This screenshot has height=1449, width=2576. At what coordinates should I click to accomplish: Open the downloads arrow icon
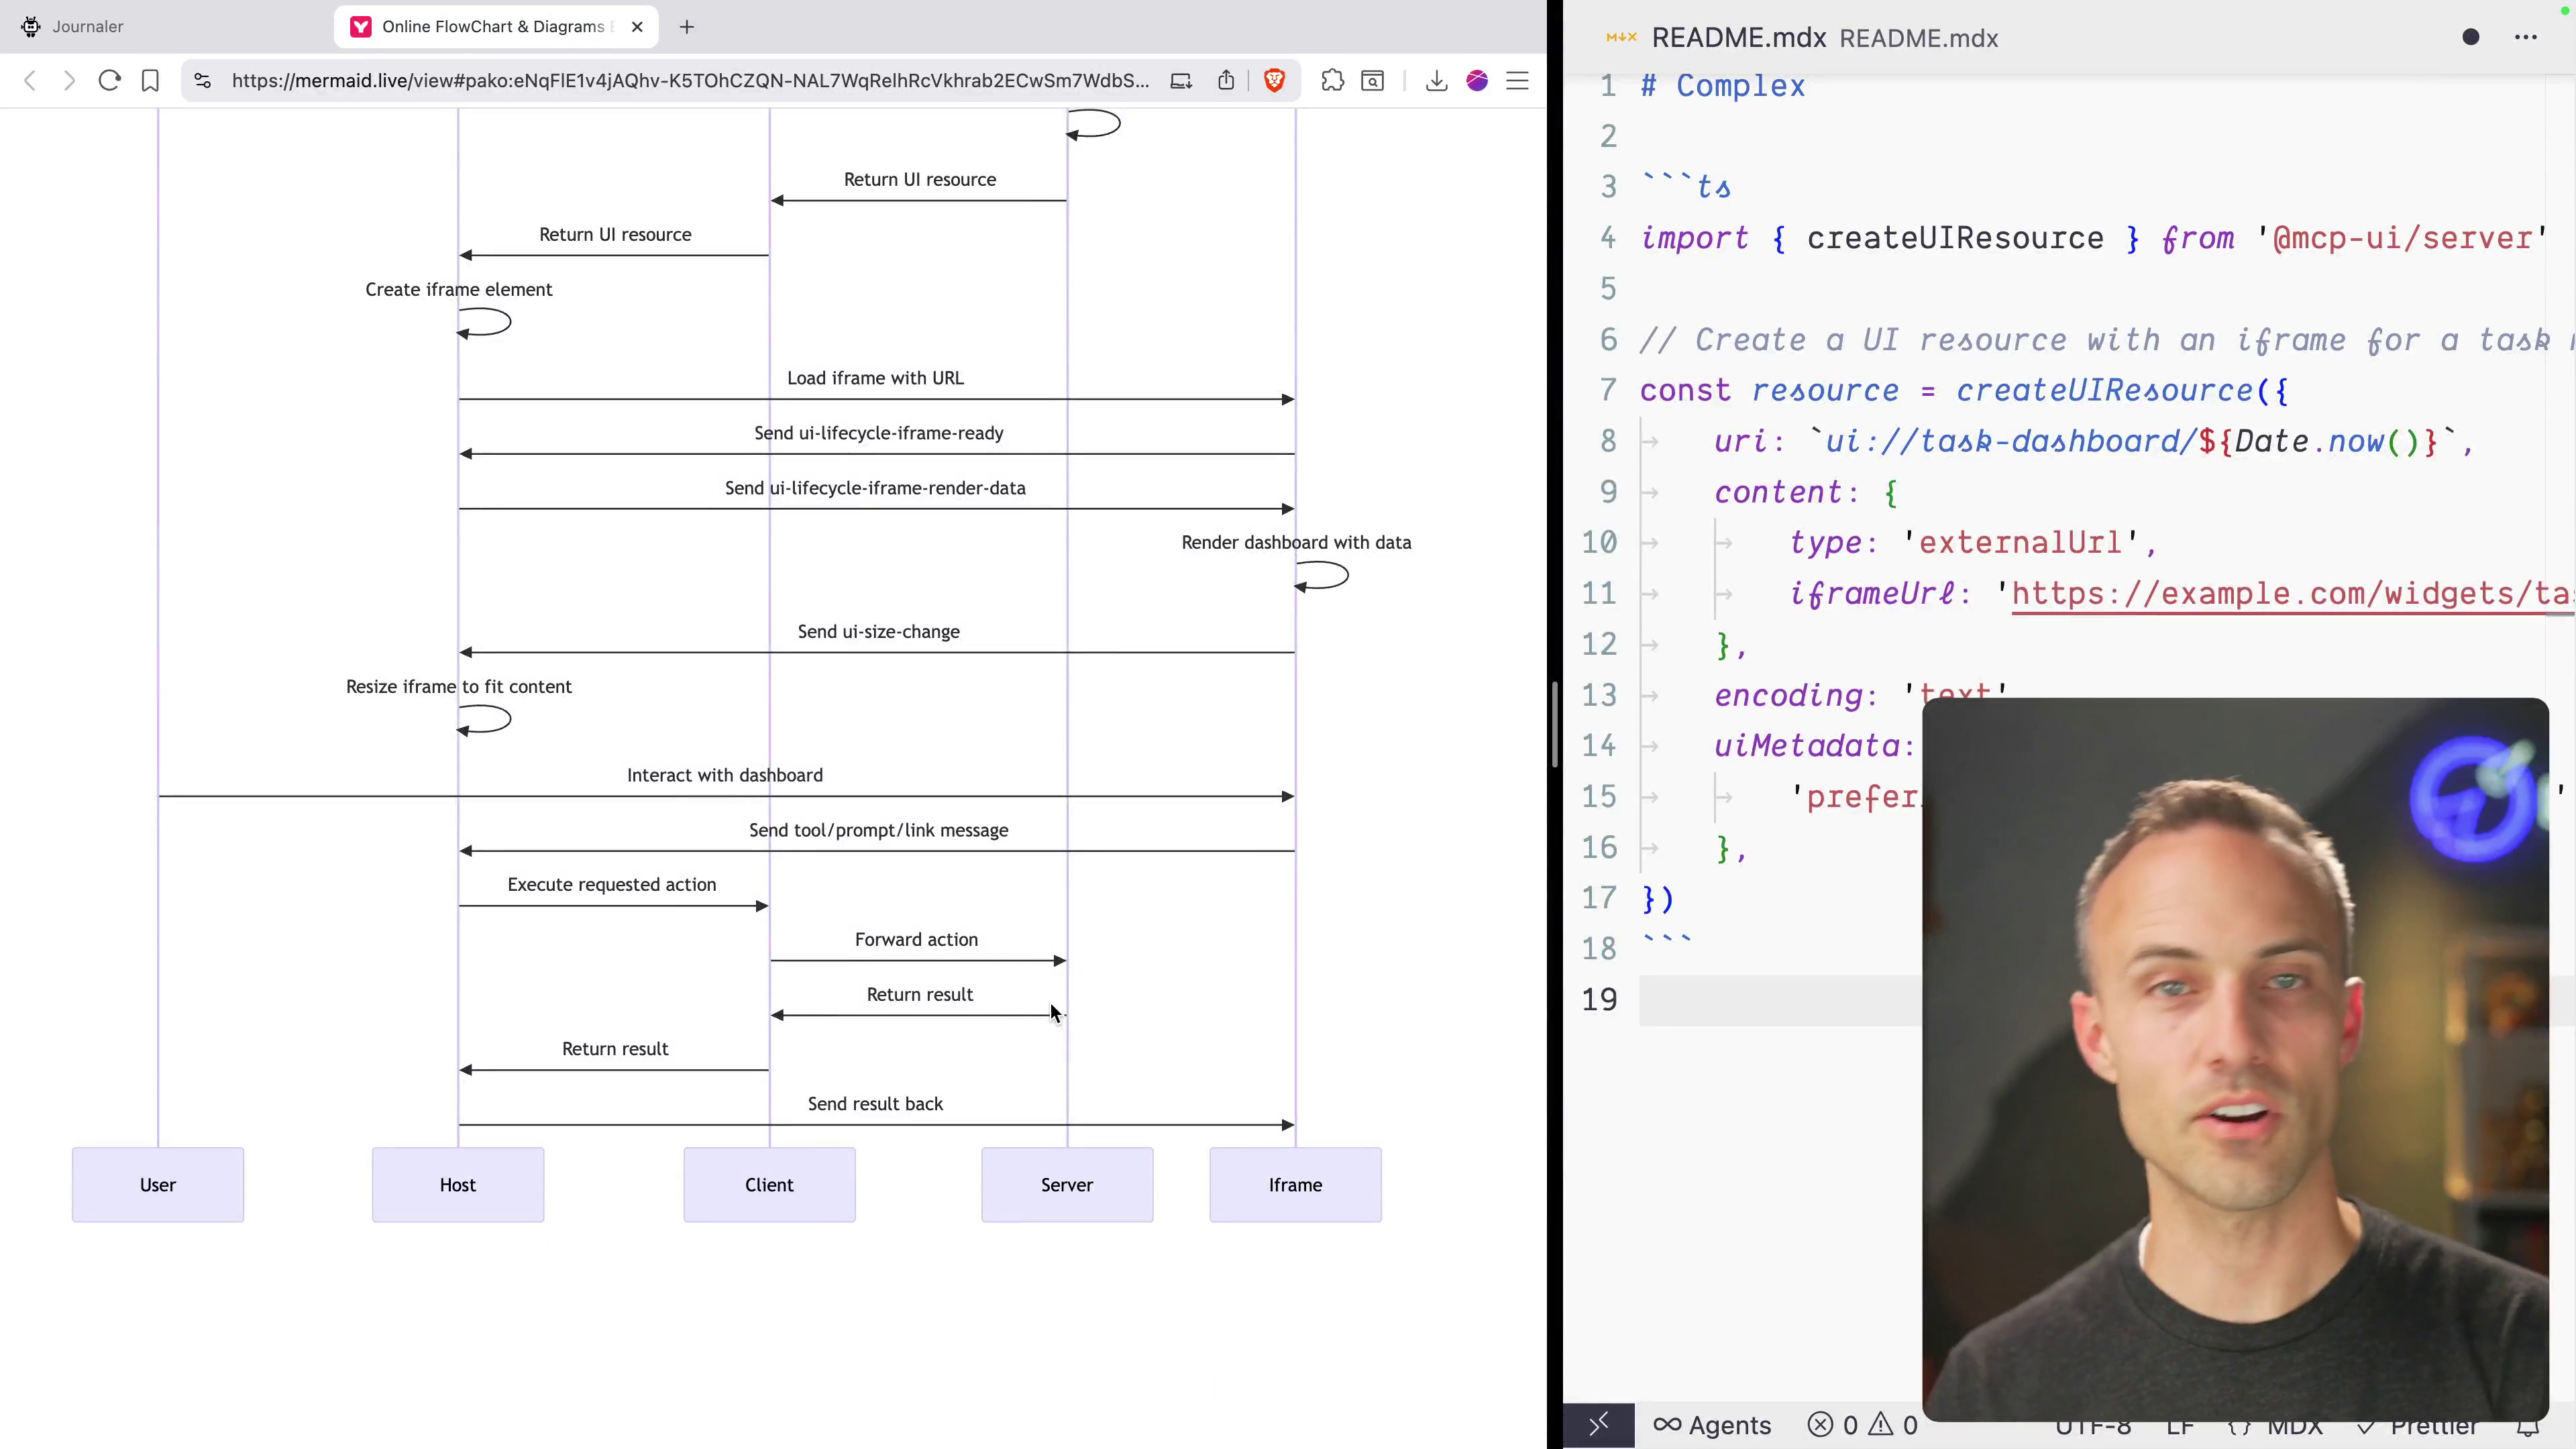pos(1436,81)
